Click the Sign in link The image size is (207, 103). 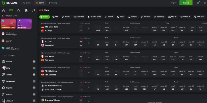(174, 3)
